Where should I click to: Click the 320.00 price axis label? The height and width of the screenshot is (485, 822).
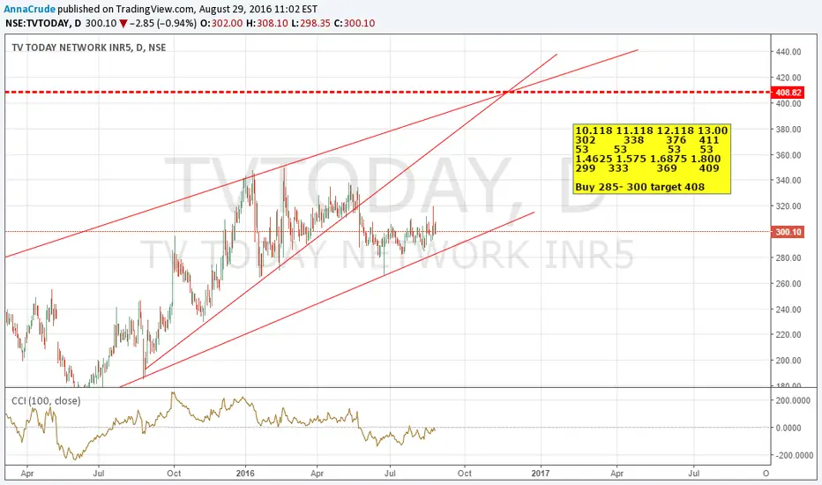click(x=788, y=206)
